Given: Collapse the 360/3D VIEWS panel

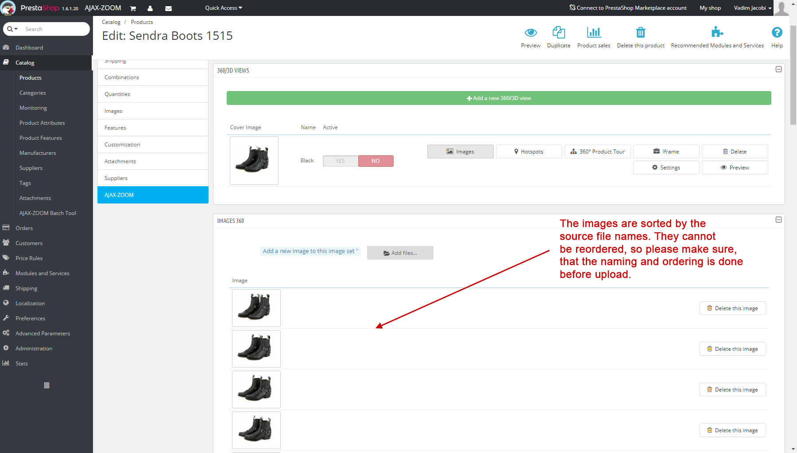Looking at the screenshot, I should [778, 69].
